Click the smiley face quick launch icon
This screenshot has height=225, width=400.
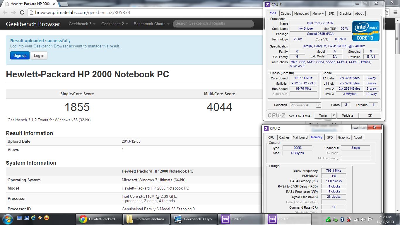click(47, 218)
